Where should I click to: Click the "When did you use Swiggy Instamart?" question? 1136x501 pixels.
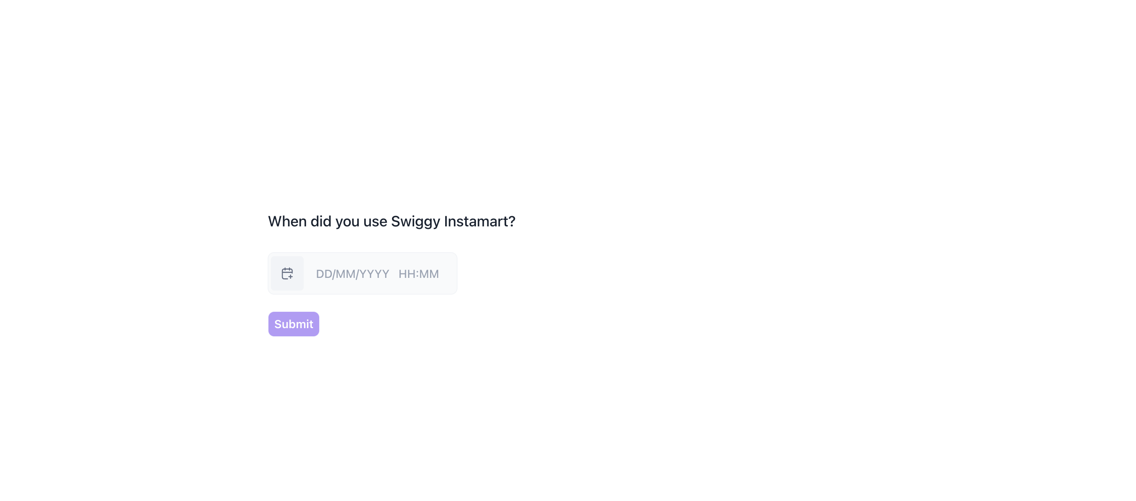tap(391, 221)
